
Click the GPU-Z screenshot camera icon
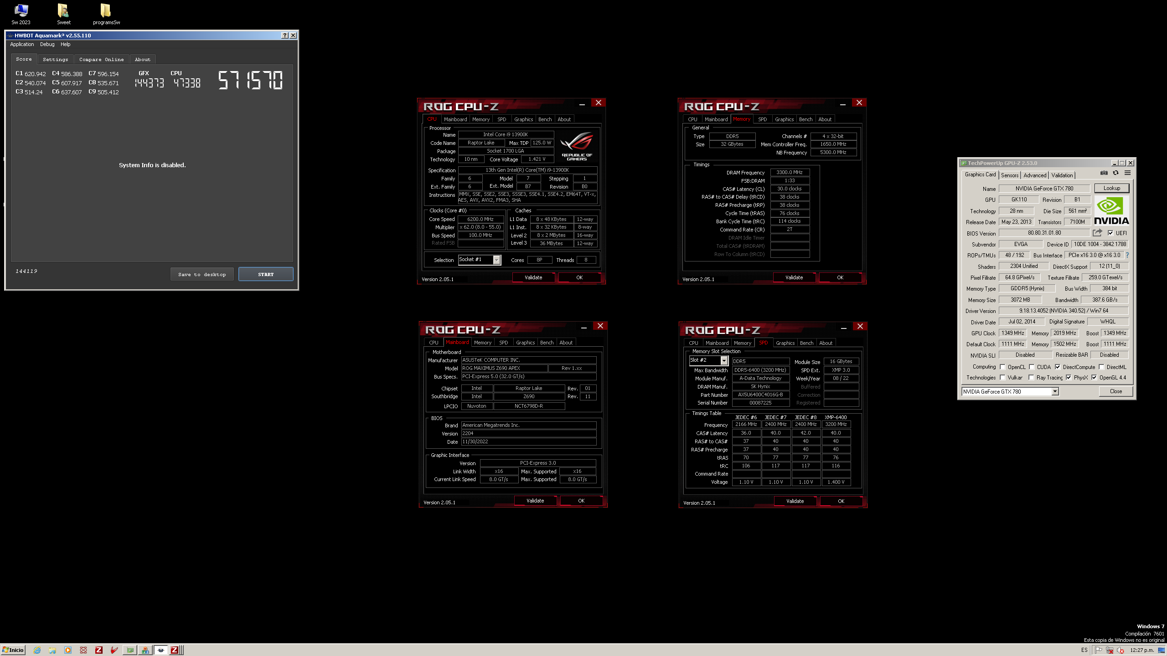pos(1104,173)
